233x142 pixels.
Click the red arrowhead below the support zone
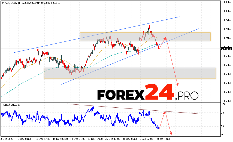pyautogui.click(x=177, y=84)
